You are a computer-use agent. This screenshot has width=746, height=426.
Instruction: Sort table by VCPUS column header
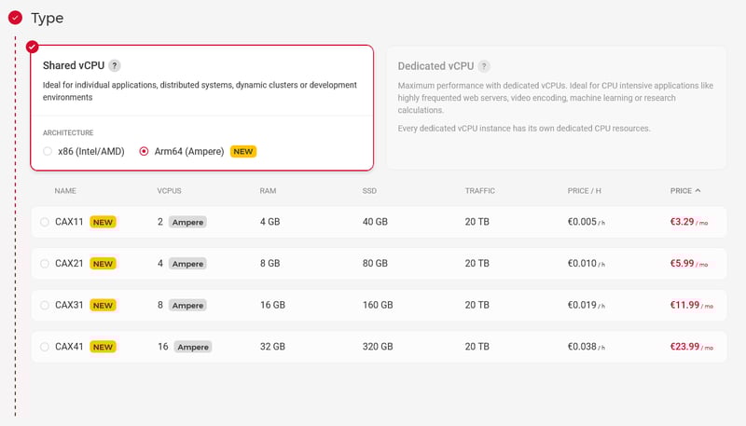[x=169, y=190]
